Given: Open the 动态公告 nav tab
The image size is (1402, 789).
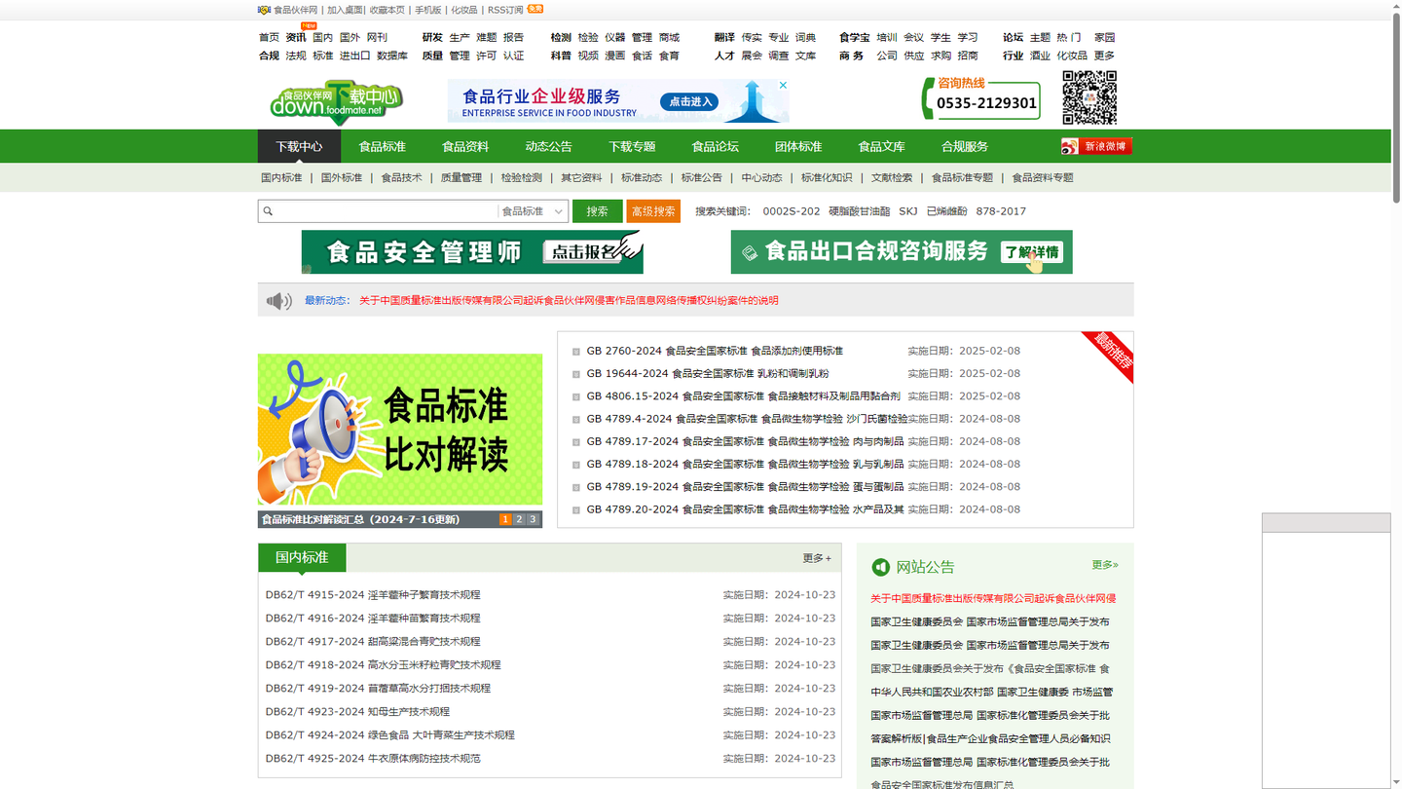Looking at the screenshot, I should (549, 146).
